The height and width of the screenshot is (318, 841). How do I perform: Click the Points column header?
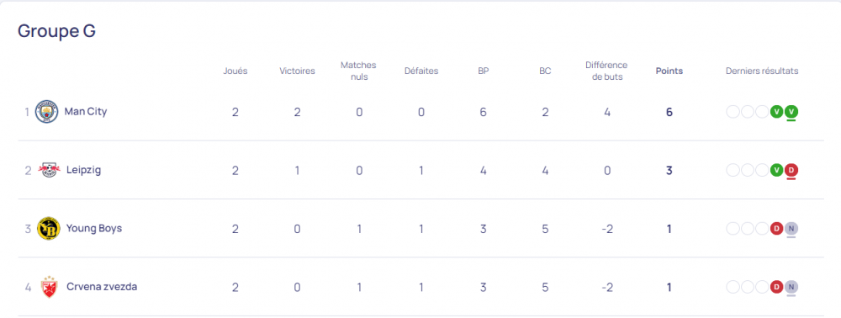pyautogui.click(x=669, y=71)
